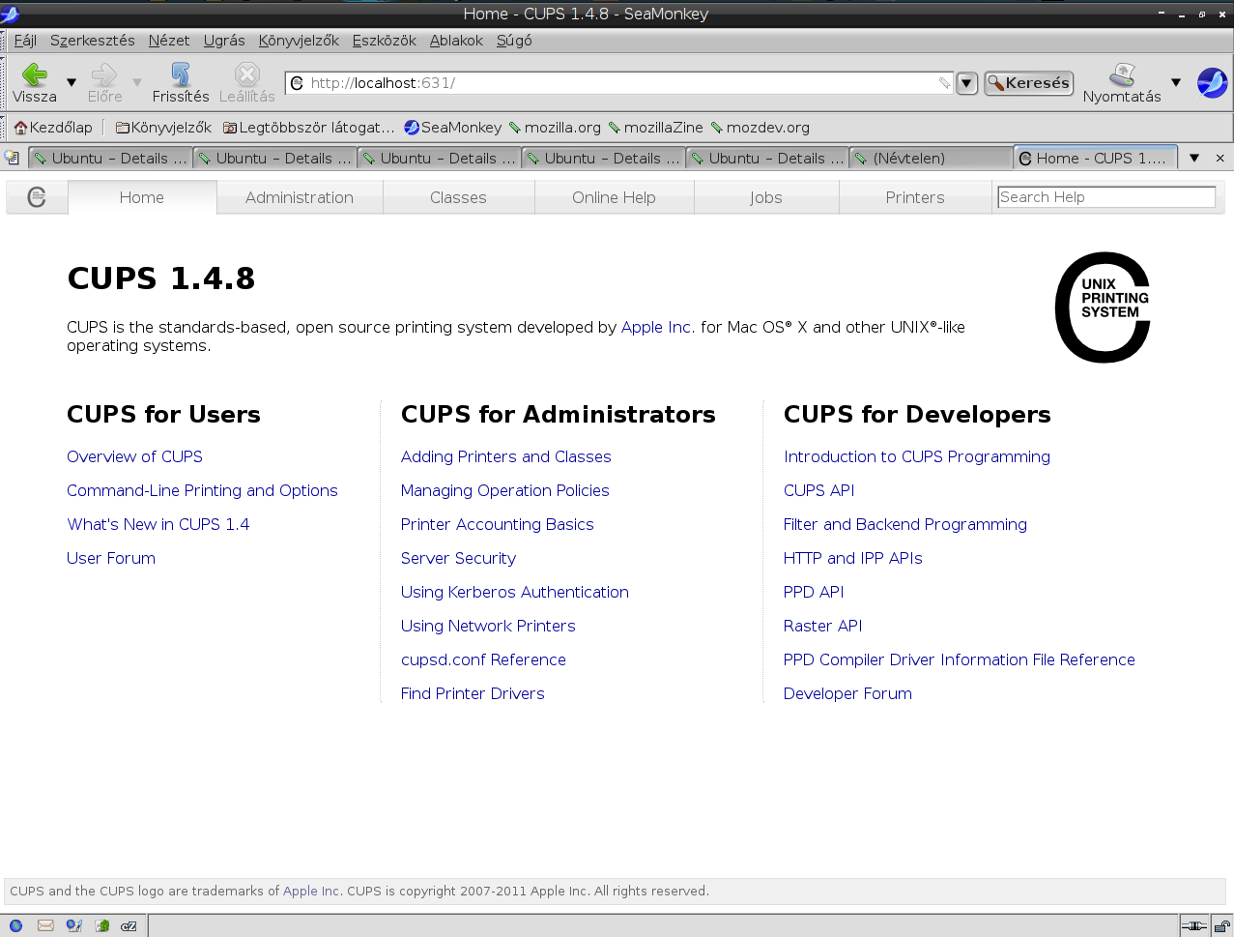This screenshot has width=1234, height=937.
Task: Close the current tab with the tab bar X
Action: click(1220, 158)
